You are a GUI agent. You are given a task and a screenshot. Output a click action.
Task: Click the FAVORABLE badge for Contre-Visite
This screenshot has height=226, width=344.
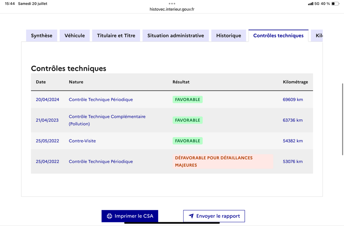(x=187, y=141)
